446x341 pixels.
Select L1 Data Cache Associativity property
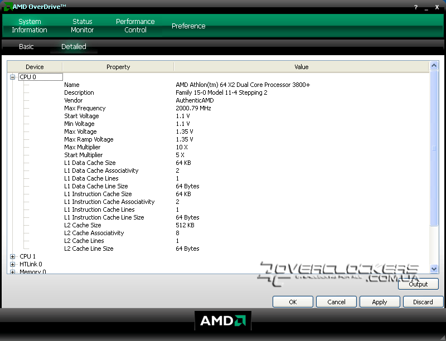(101, 170)
